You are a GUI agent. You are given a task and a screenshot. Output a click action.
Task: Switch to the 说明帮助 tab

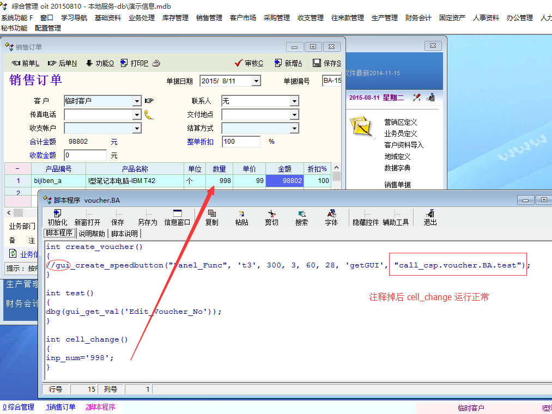click(x=92, y=234)
